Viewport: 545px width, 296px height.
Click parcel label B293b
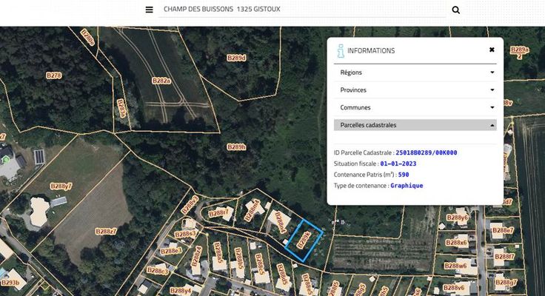click(x=10, y=282)
